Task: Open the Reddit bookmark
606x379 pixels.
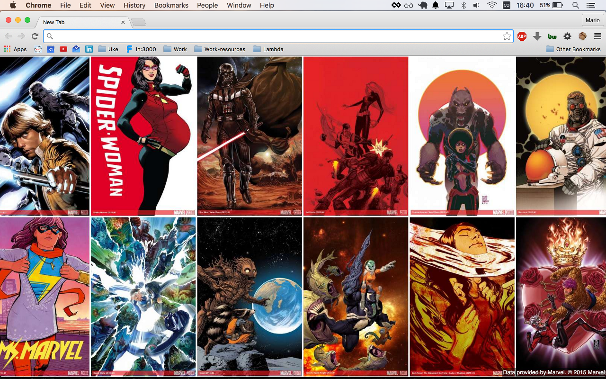Action: [38, 49]
